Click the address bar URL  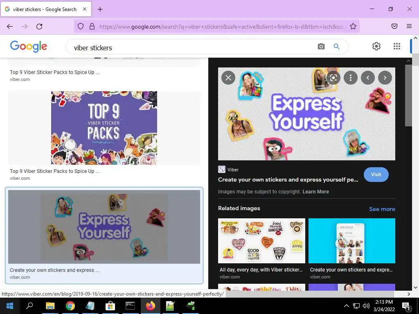(222, 27)
